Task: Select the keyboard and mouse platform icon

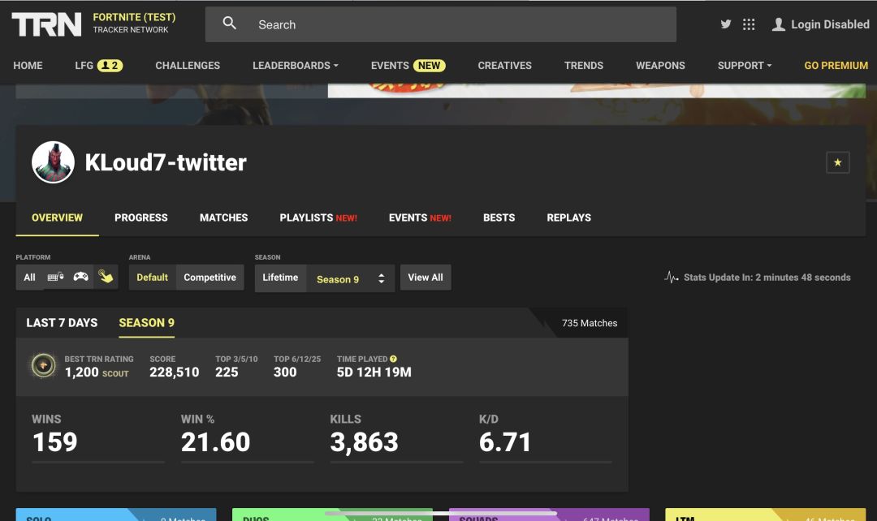Action: (55, 277)
